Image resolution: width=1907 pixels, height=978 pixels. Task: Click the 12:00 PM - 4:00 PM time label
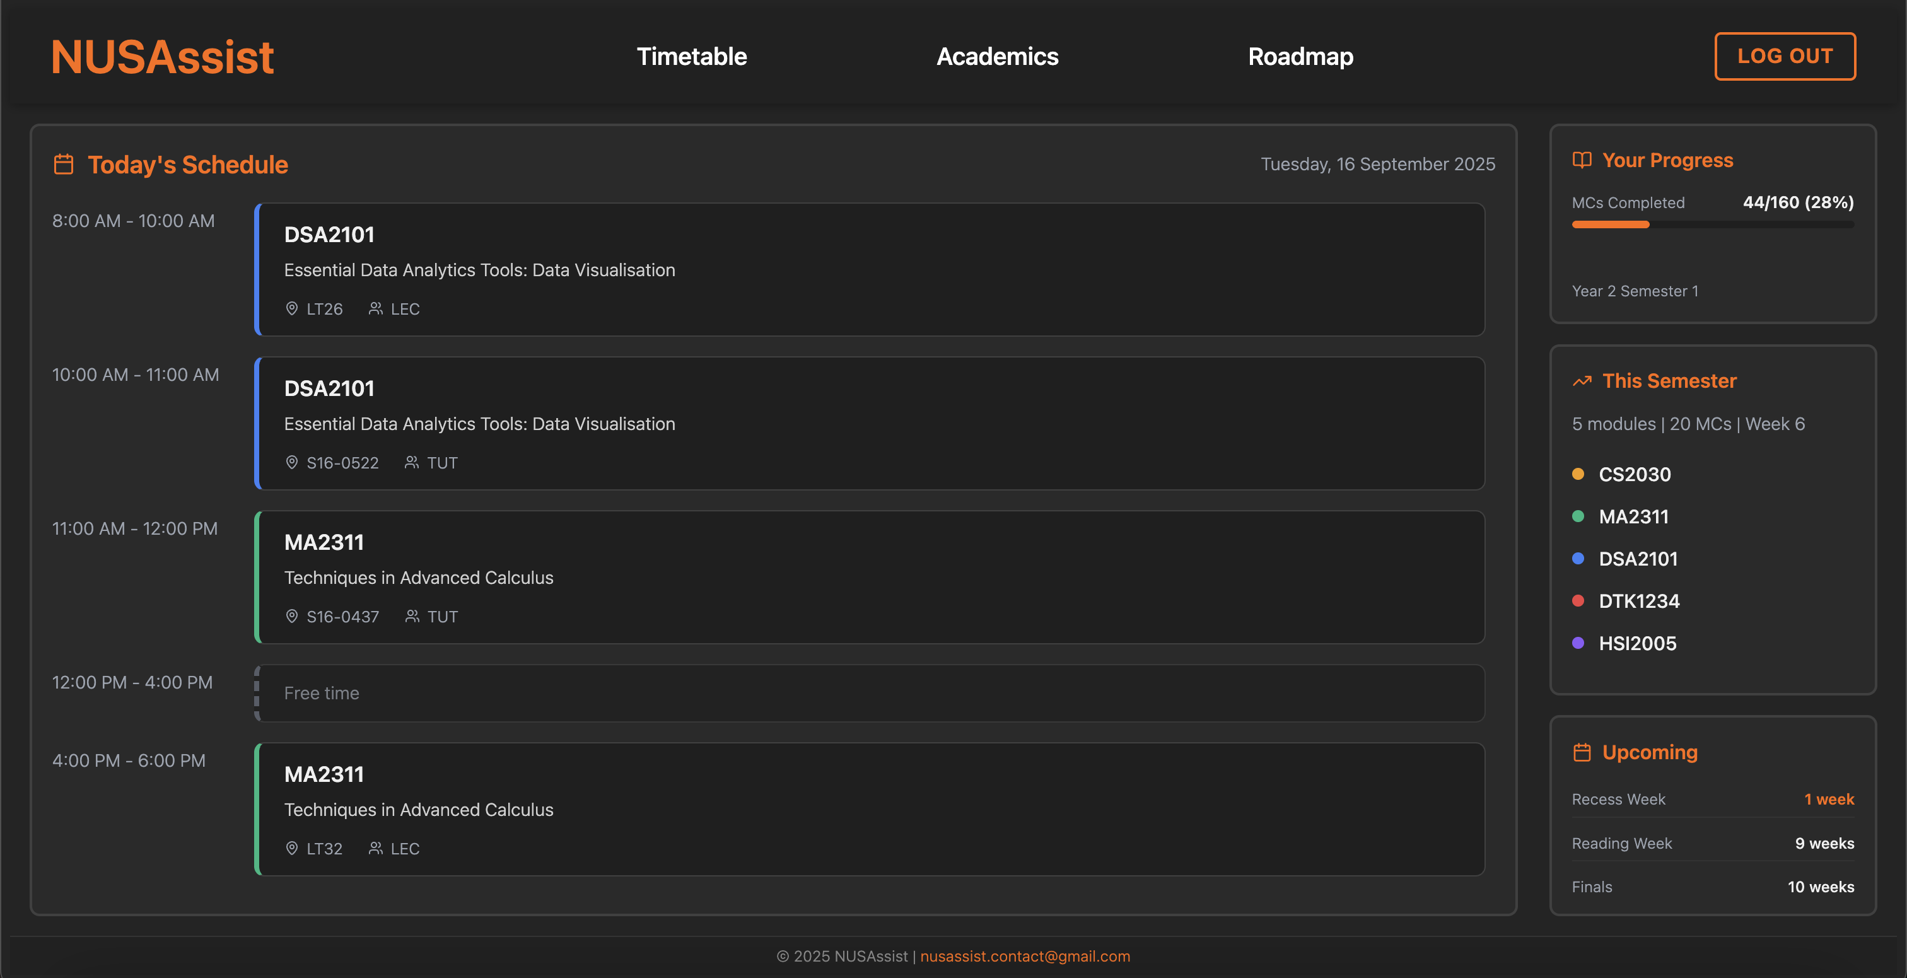point(132,683)
